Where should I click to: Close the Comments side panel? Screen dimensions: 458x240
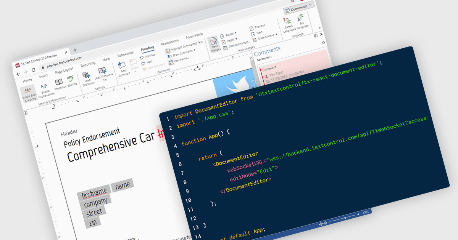(x=321, y=35)
